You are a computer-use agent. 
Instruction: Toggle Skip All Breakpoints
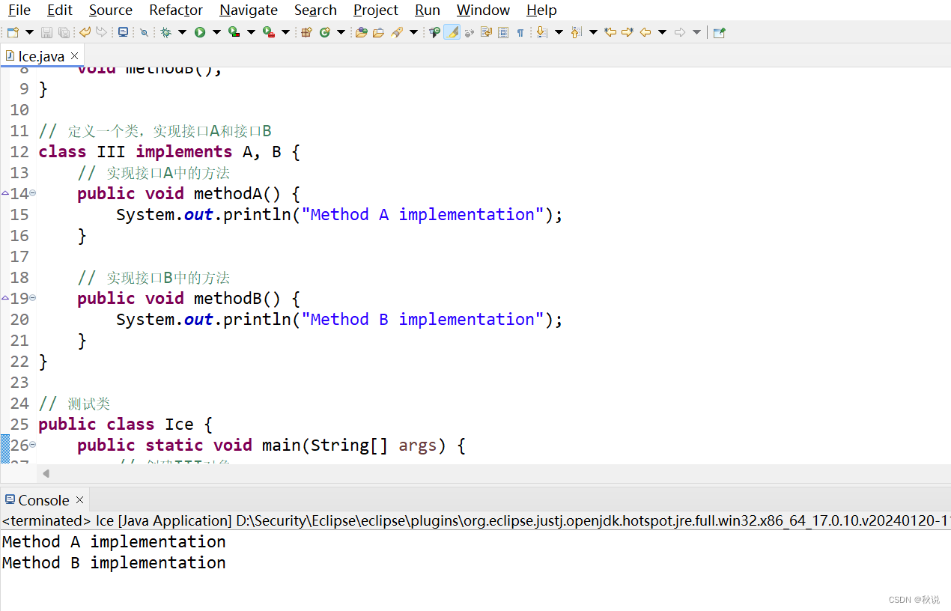144,32
